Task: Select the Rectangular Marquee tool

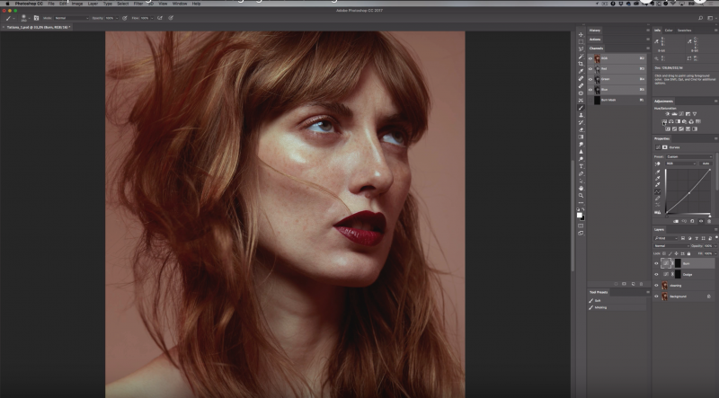Action: click(581, 41)
